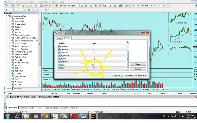
Task: Click the inputs table scroll-down arrow
Action: coord(127,69)
